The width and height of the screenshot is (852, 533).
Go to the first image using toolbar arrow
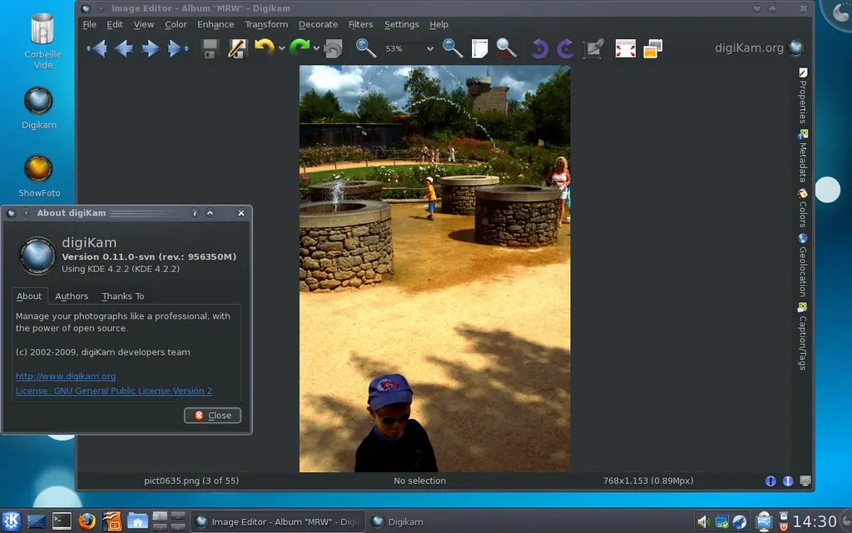click(97, 48)
